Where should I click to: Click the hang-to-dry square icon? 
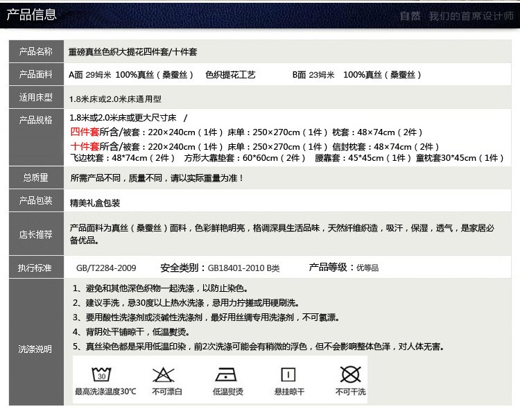(x=288, y=375)
